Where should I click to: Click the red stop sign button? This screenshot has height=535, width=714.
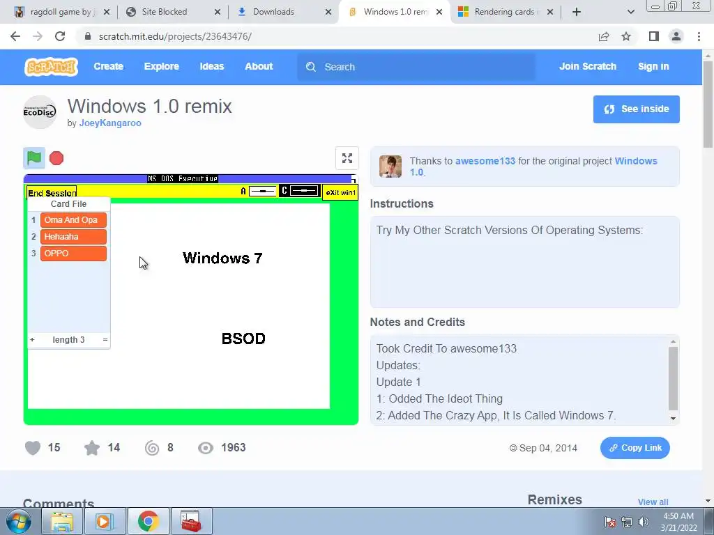point(56,158)
